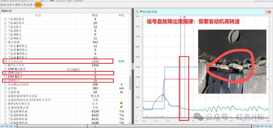
Task: Toggle the AUTO scale button on graph
Action: [x=268, y=12]
